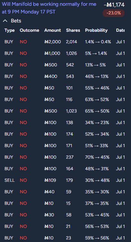Click the Ṁ1,000 amount cell
The image size is (131, 242).
click(x=52, y=53)
